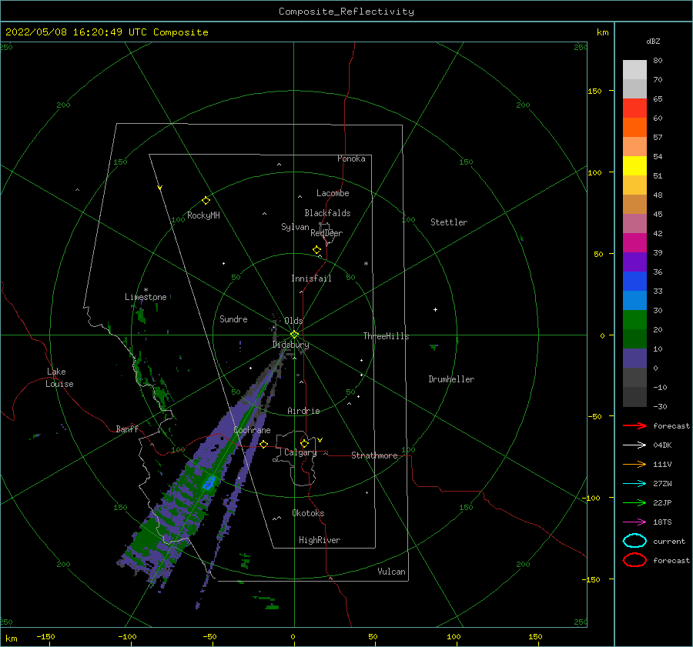Click the white plus marker north of Drumheller
This screenshot has height=647, width=693.
pos(435,309)
